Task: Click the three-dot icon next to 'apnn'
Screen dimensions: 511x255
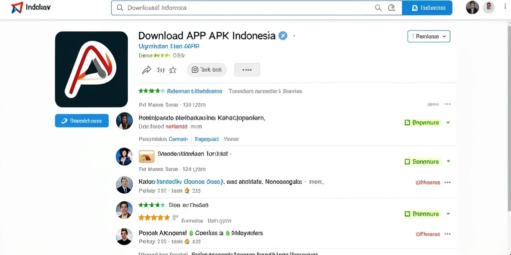Action: pos(448,104)
